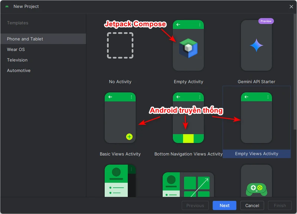
Task: Close the New Project dialog
Action: 291,6
